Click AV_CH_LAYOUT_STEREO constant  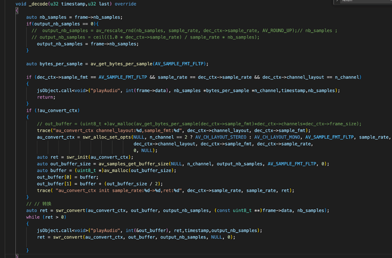tap(221, 137)
